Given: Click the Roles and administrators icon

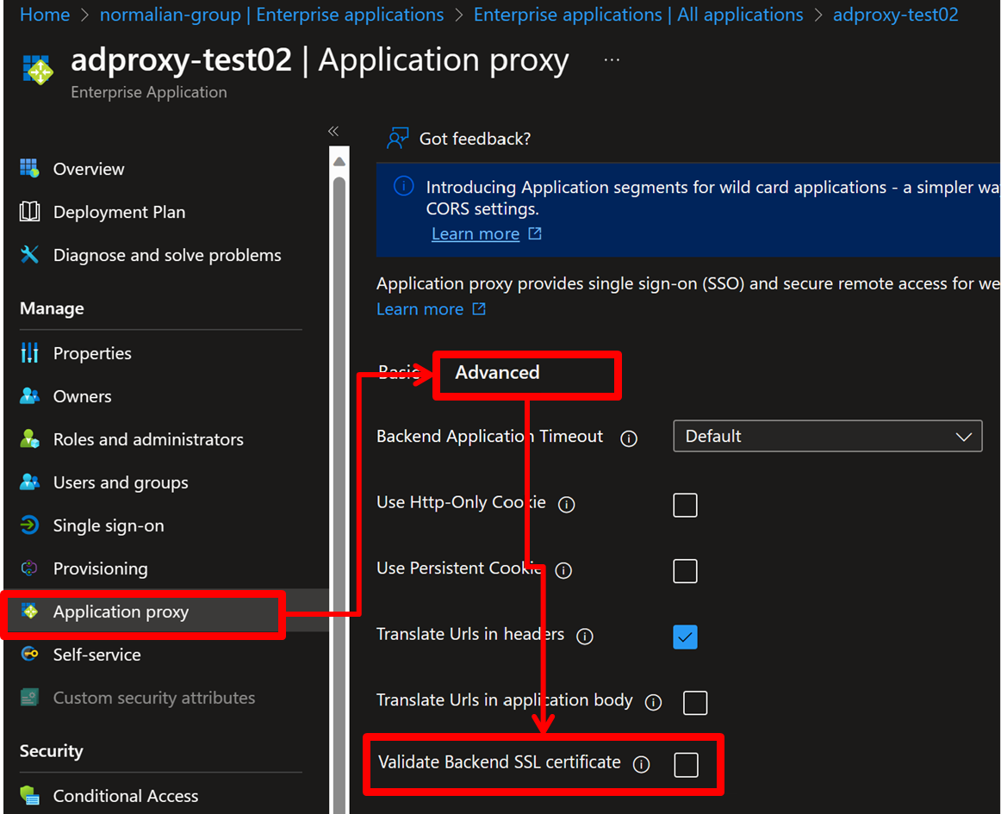Looking at the screenshot, I should 29,438.
